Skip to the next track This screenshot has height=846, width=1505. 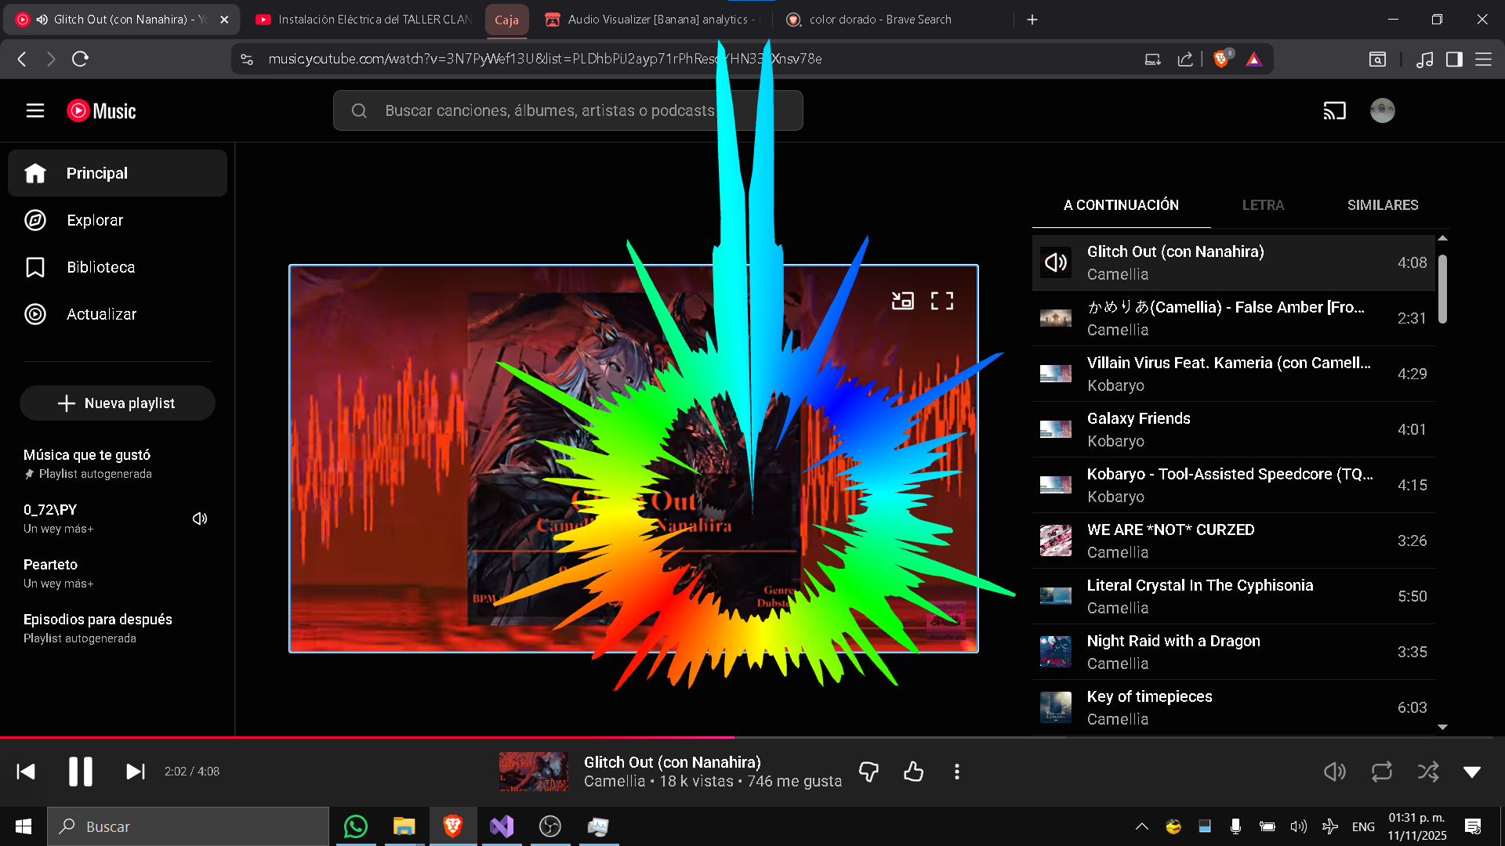[135, 772]
